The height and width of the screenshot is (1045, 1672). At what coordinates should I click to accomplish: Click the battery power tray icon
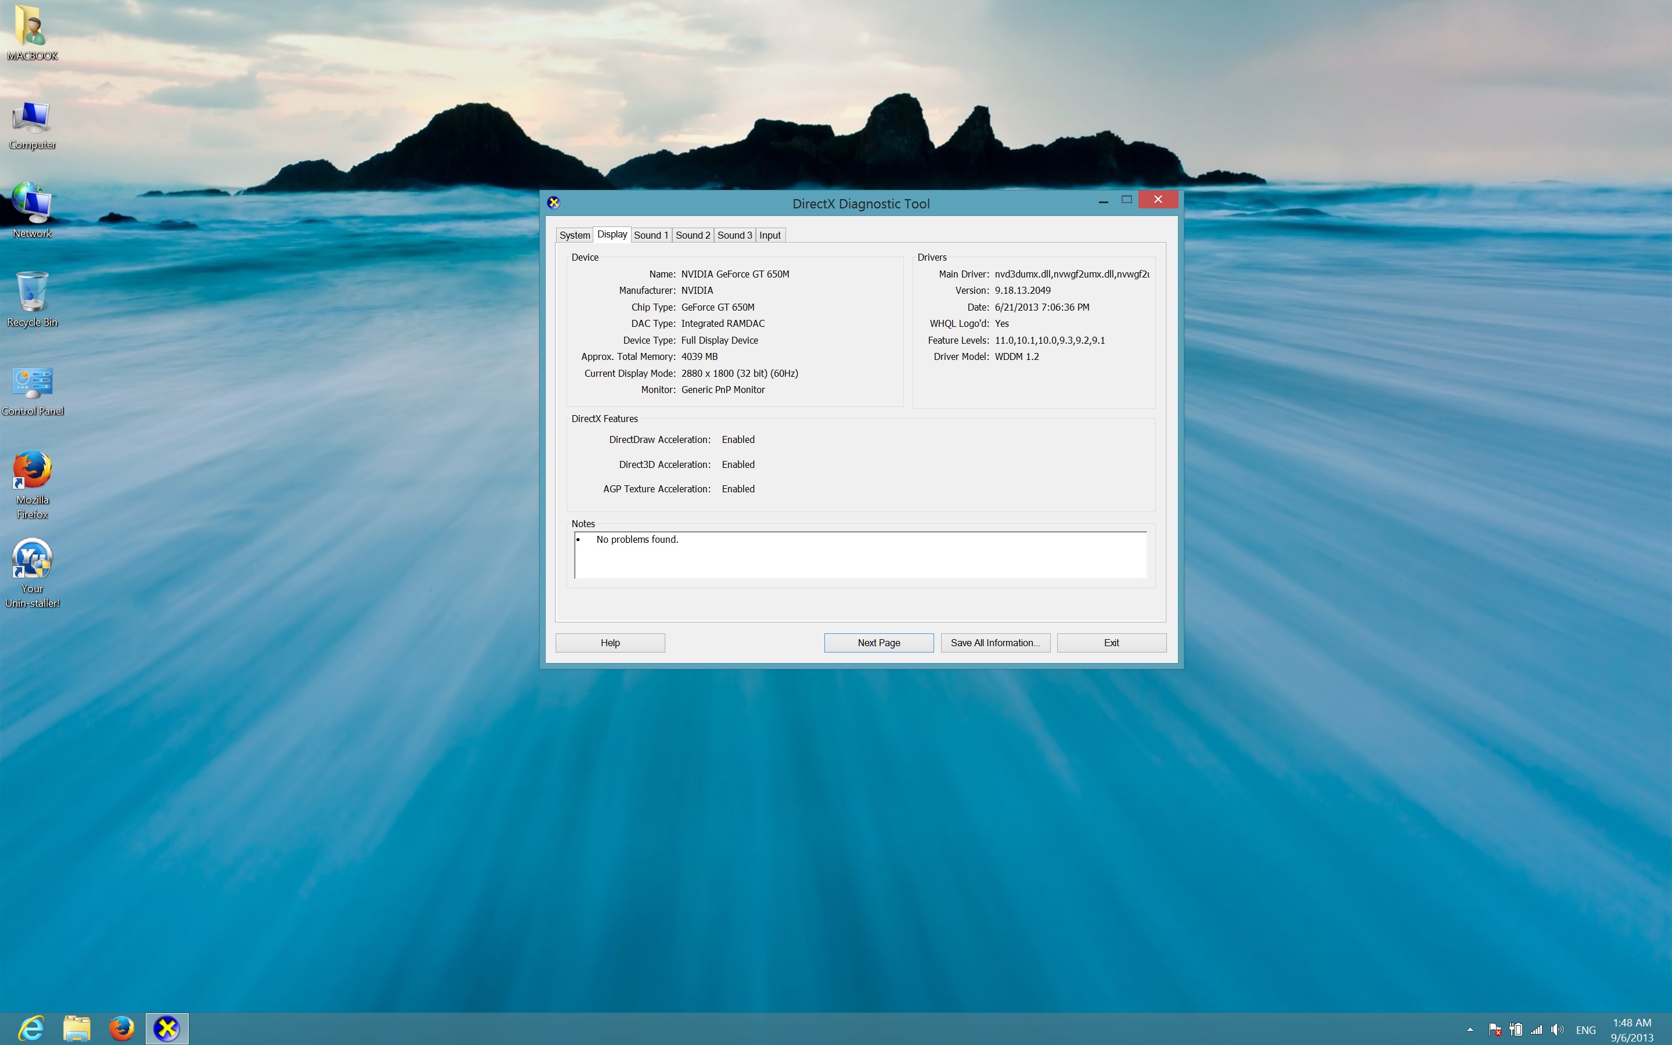pos(1516,1030)
